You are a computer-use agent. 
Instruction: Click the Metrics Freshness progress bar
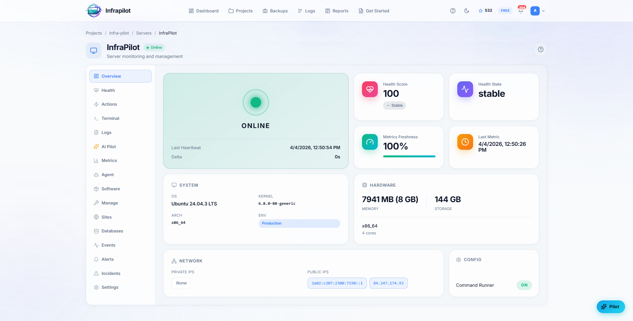coord(409,156)
